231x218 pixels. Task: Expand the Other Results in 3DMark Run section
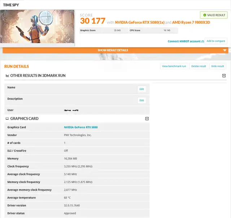[224, 76]
